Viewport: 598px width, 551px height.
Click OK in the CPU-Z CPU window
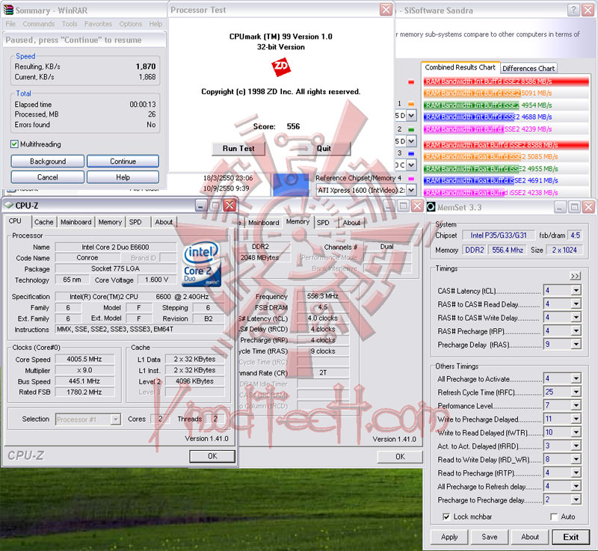tap(212, 456)
